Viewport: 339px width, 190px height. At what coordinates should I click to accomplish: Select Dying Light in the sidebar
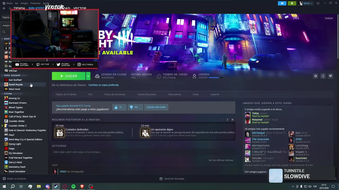[x=15, y=144]
